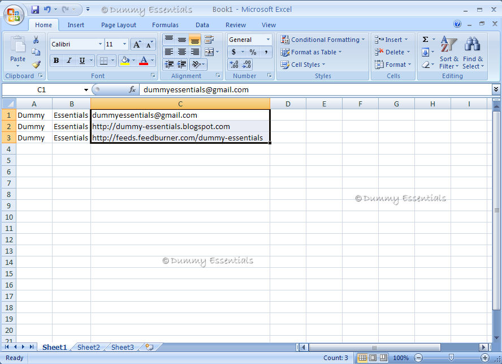Screen dimensions: 502x364
Task: Toggle italic formatting
Action: pos(69,61)
